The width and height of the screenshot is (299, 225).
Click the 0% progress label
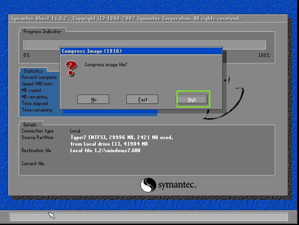[x=27, y=55]
